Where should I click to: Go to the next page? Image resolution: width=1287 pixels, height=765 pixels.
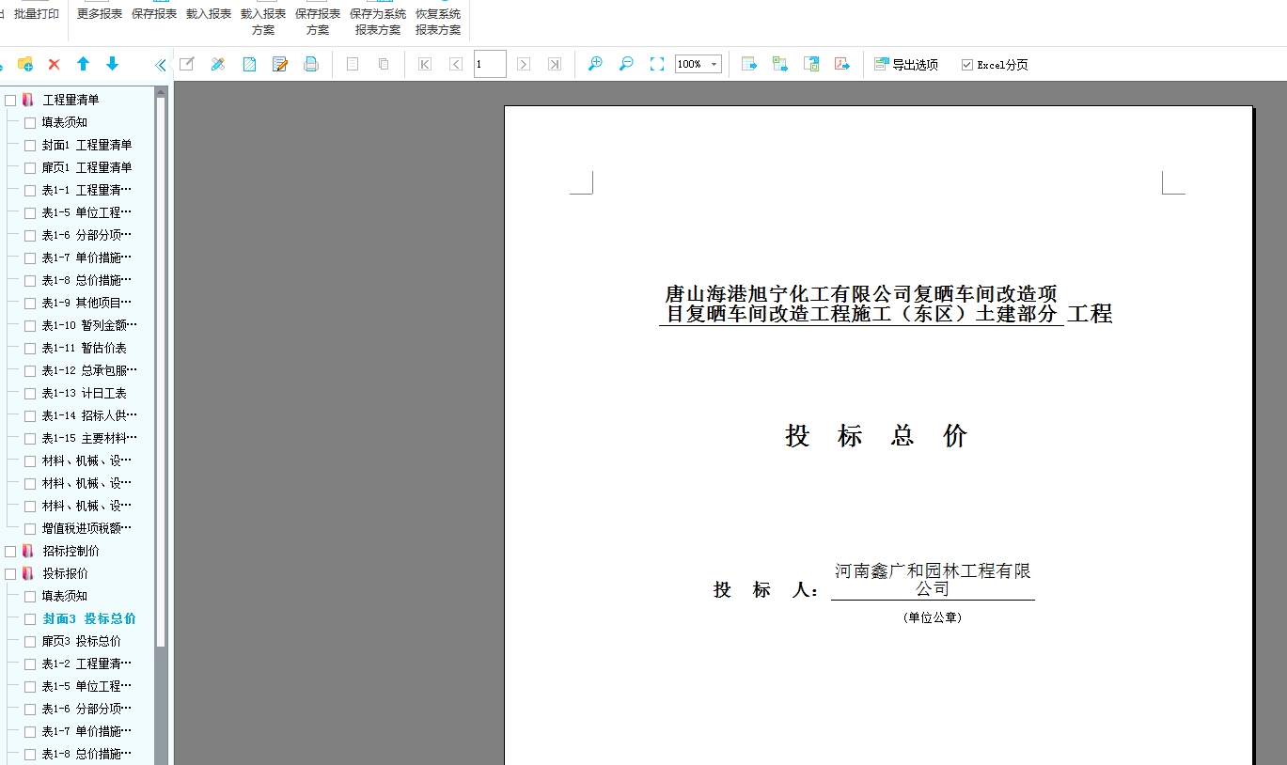point(524,64)
